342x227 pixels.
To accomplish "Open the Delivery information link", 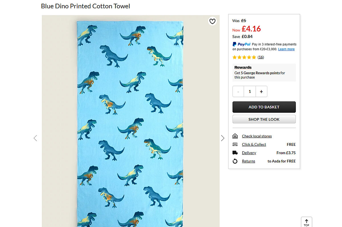I will (x=249, y=153).
